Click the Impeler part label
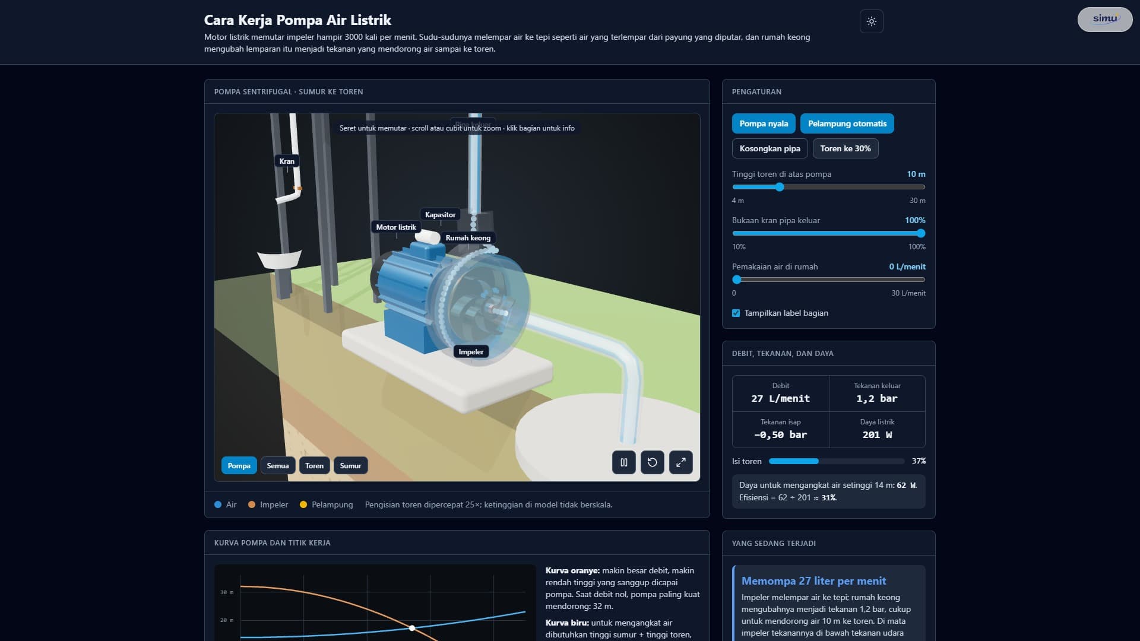Viewport: 1140px width, 641px height. click(x=471, y=352)
